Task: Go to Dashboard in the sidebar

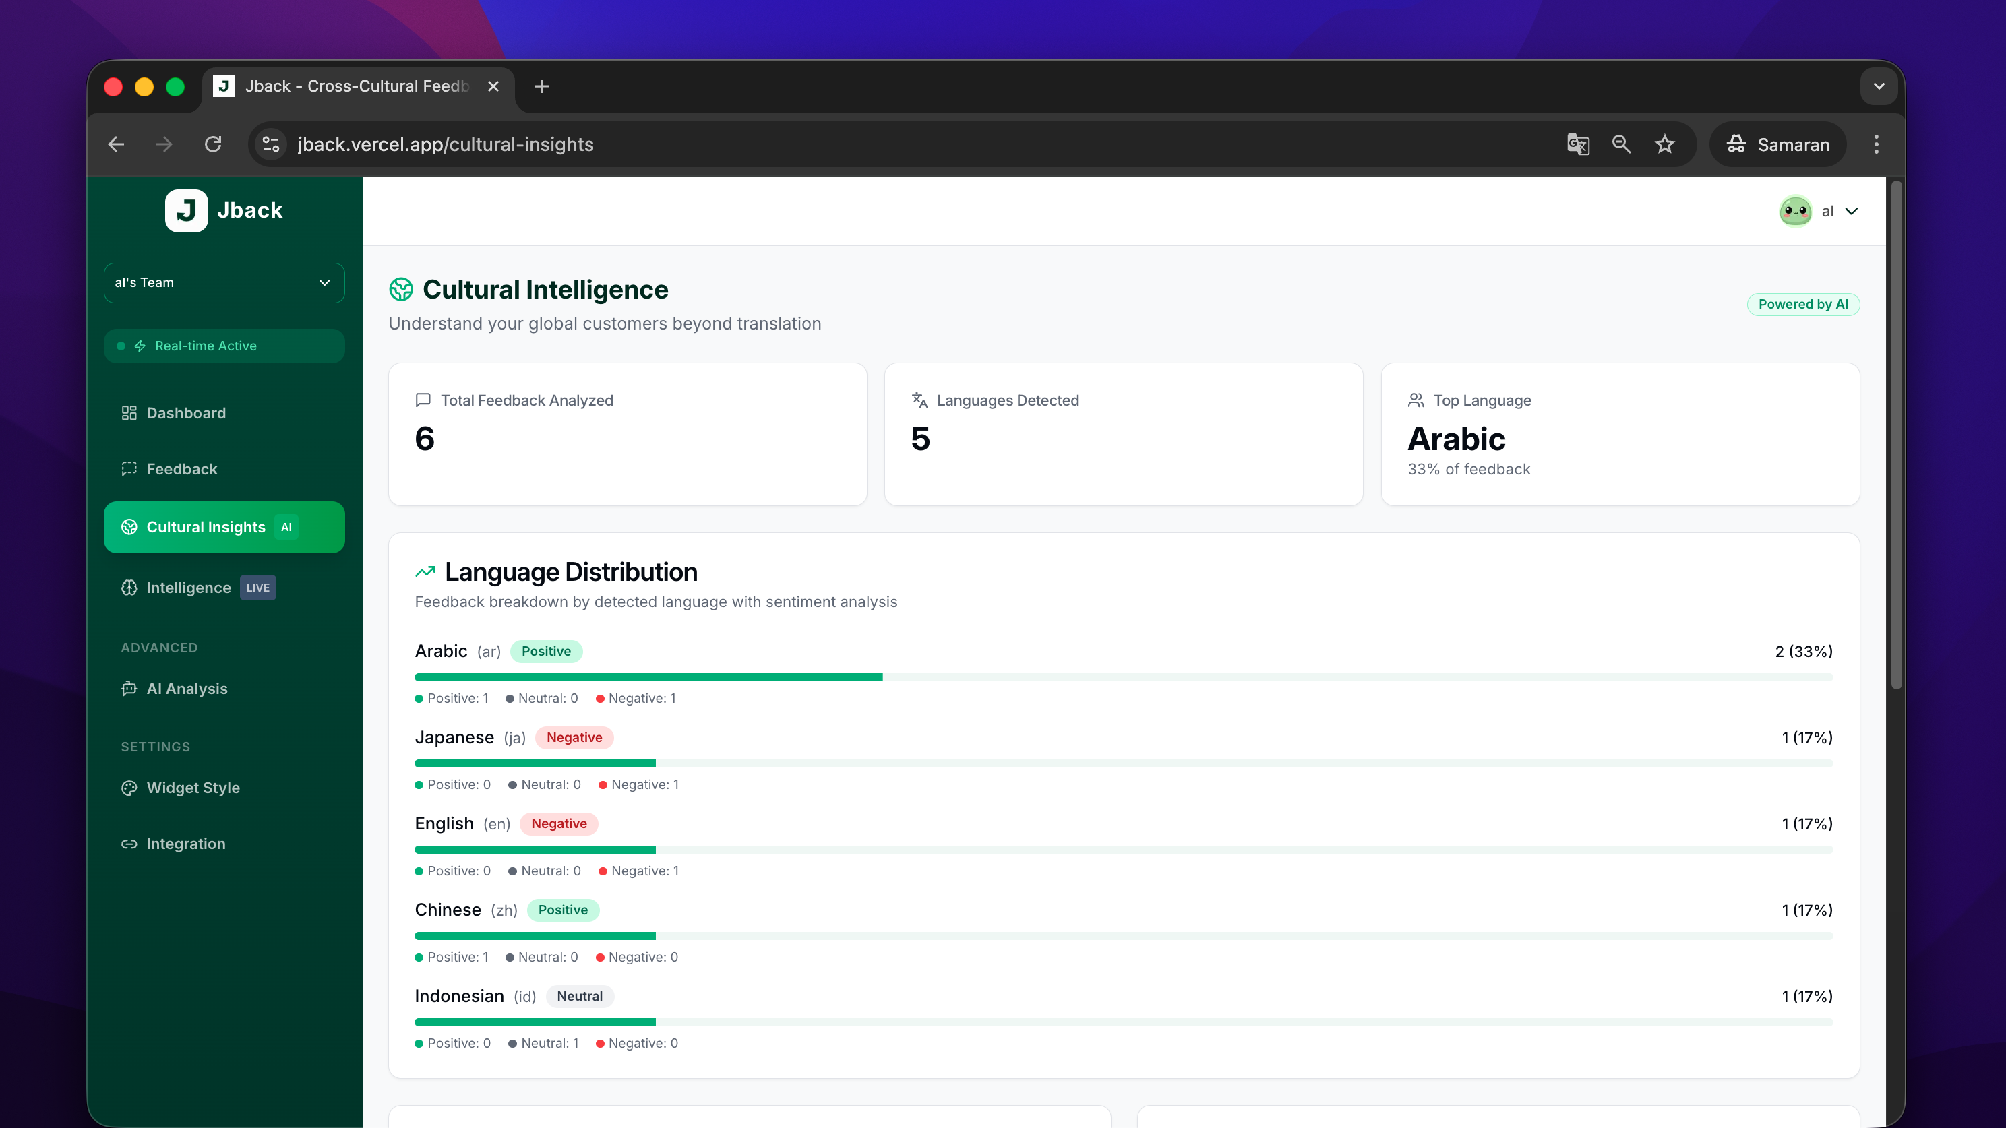Action: click(185, 412)
